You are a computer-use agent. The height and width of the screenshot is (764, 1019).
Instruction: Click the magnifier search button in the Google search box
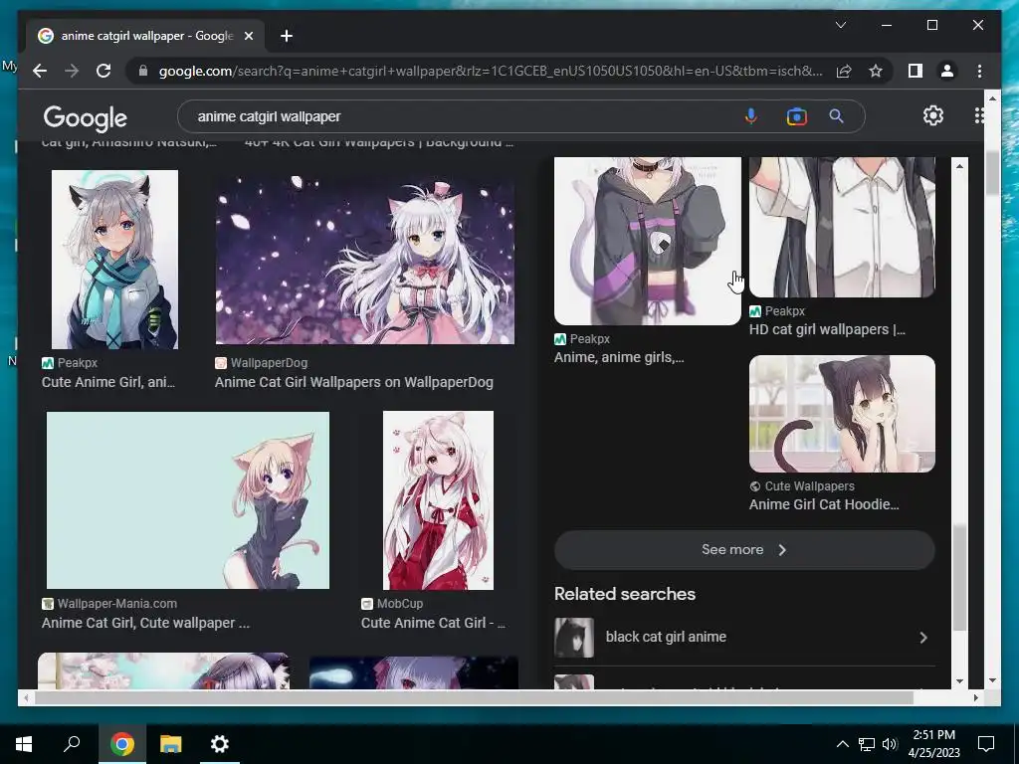pyautogui.click(x=836, y=116)
